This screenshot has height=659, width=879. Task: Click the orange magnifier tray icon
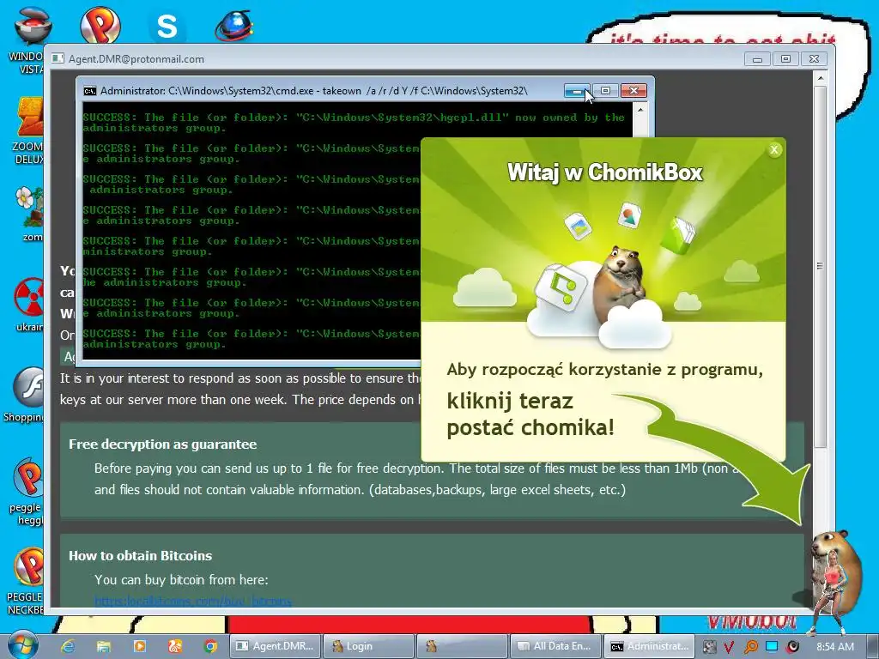tap(750, 647)
